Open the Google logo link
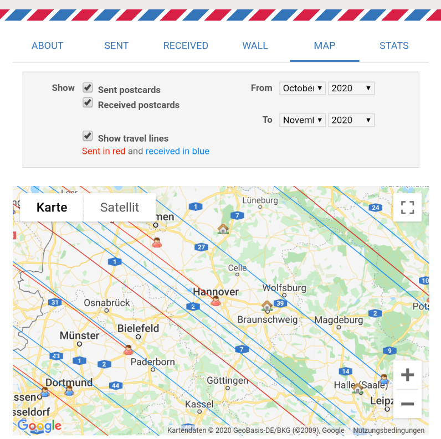 coord(39,426)
